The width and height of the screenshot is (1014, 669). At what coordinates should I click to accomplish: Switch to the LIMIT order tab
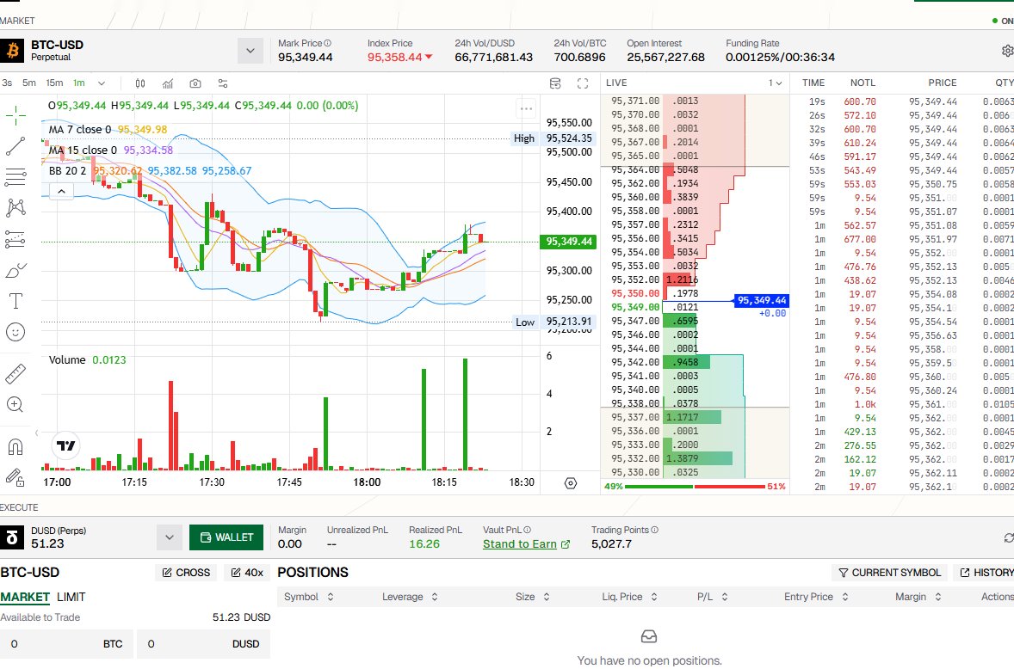[71, 598]
